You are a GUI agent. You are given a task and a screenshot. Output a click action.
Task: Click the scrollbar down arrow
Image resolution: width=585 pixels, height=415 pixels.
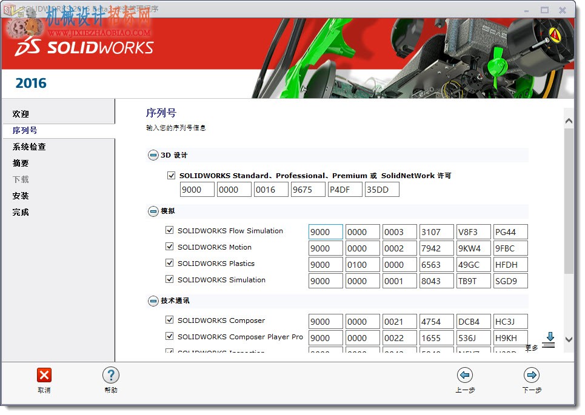569,339
